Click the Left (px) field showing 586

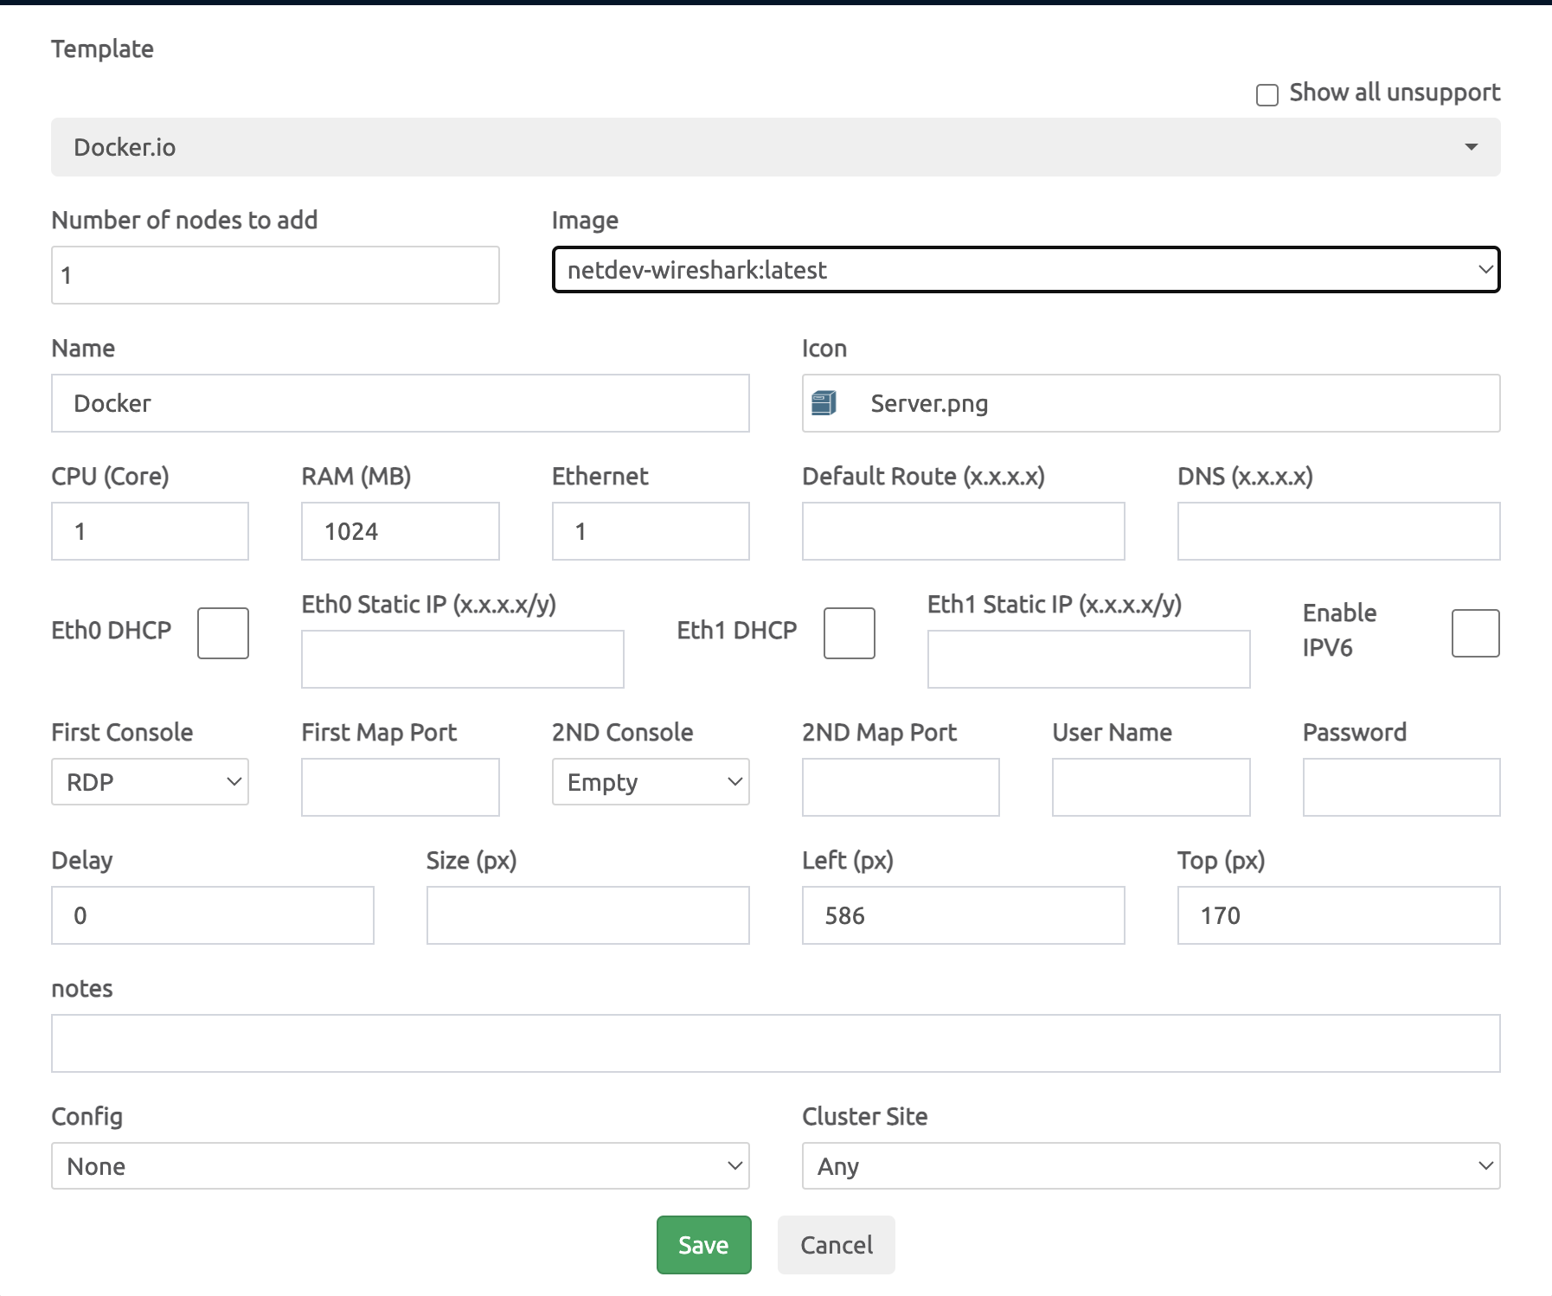tap(964, 915)
